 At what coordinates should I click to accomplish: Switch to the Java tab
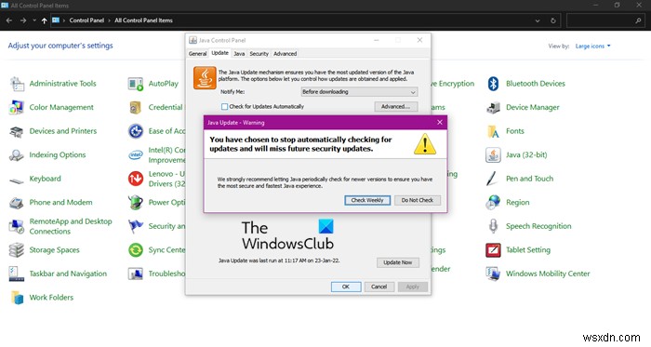[x=239, y=54]
